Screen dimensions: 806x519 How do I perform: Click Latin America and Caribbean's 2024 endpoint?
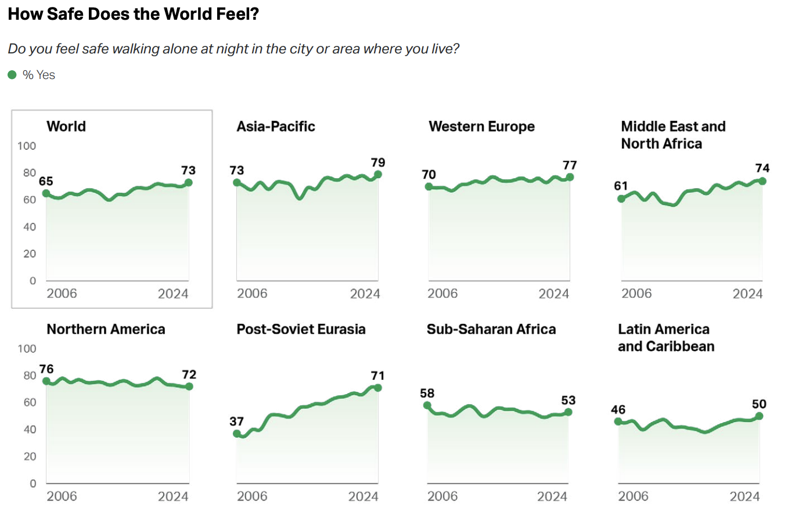click(759, 416)
